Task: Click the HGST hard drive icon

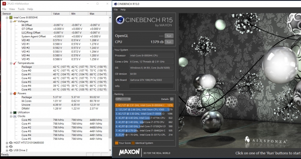Action: click(11, 143)
